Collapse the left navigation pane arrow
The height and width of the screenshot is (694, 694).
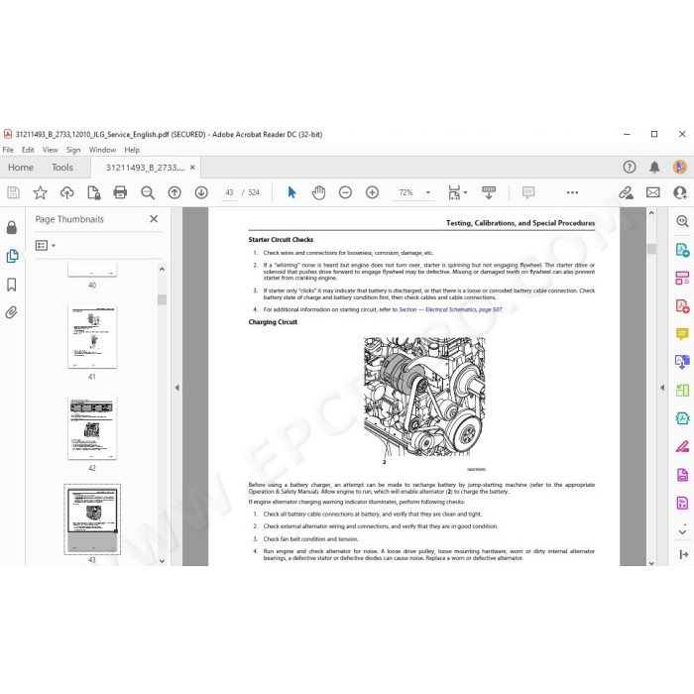(x=177, y=388)
